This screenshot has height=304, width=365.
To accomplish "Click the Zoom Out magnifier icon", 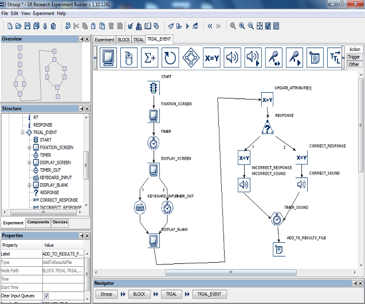I will (251, 26).
